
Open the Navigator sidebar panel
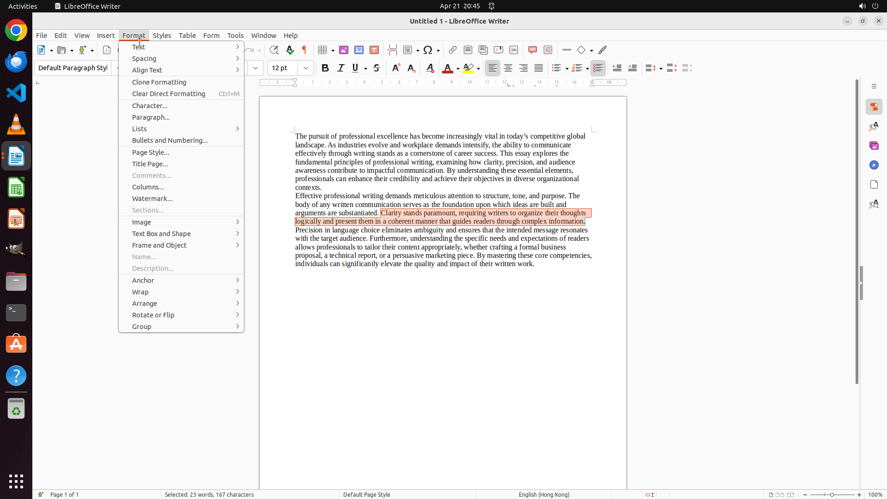(x=874, y=165)
